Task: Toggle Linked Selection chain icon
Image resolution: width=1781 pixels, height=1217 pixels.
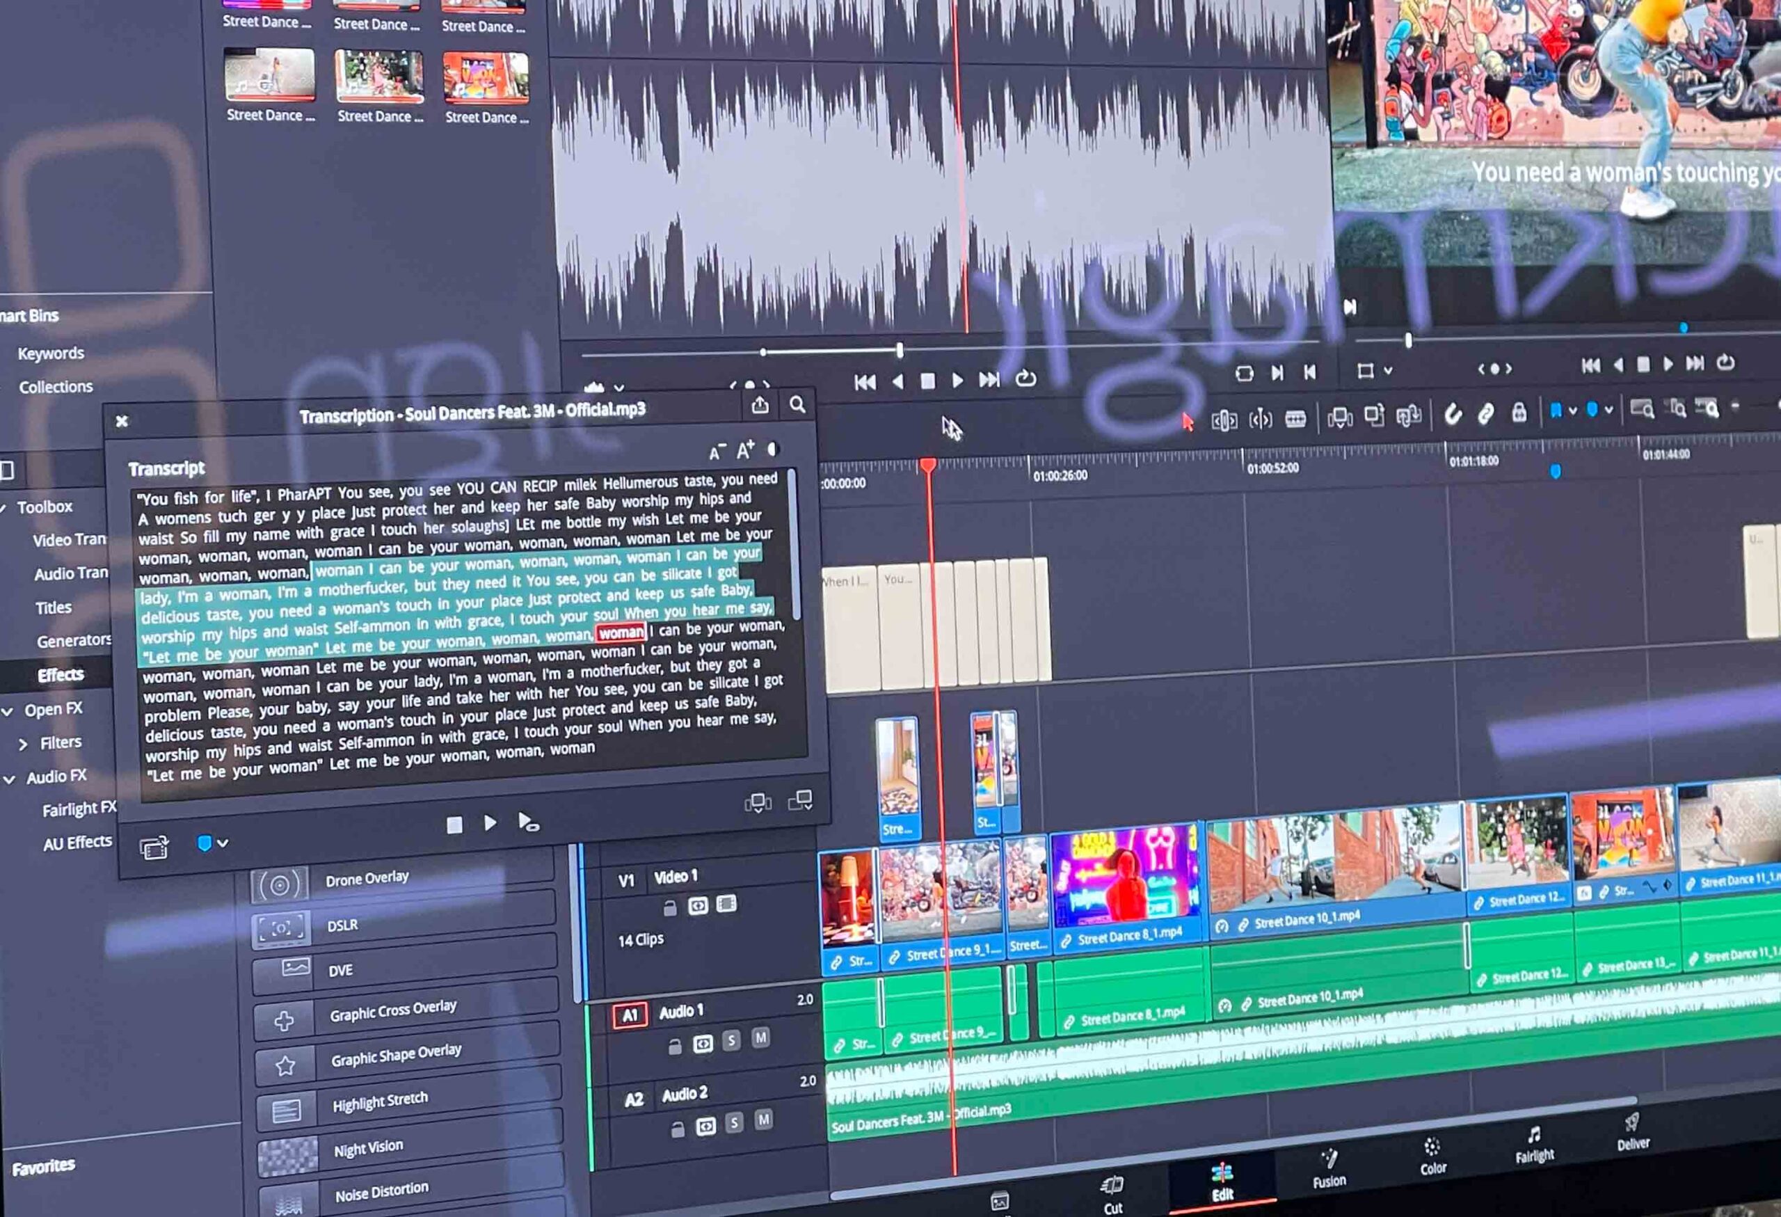Action: click(x=1485, y=414)
